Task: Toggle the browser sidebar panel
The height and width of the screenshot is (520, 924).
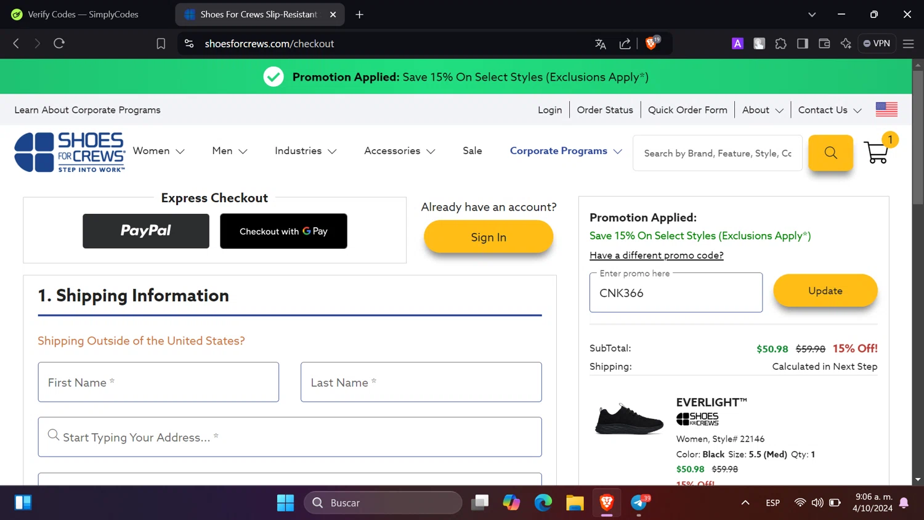Action: point(802,44)
